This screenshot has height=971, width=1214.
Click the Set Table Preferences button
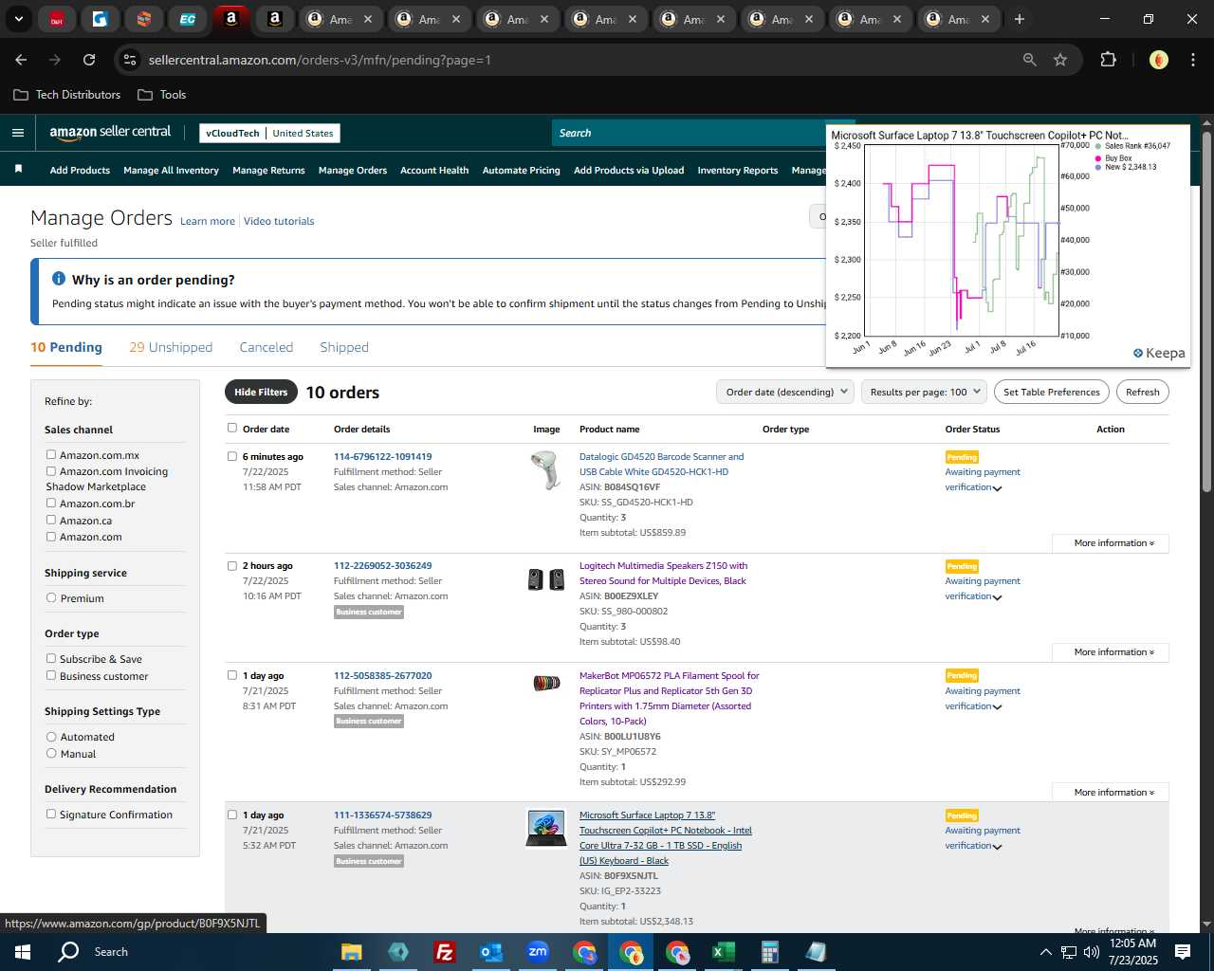(1052, 392)
